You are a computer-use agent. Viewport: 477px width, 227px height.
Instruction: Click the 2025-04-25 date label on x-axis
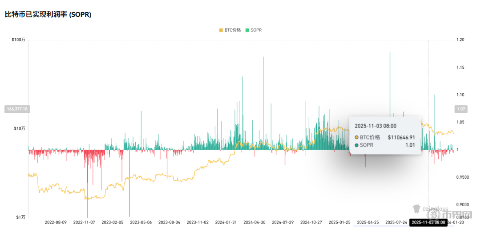click(368, 222)
